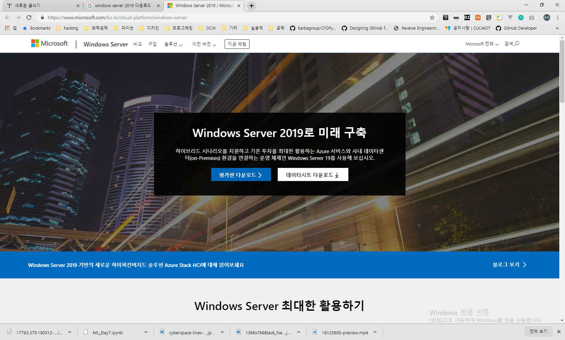Expand the '솔루션' dropdown menu

(x=173, y=44)
